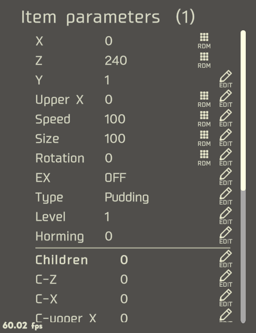Edit the Children count
256x333 pixels.
(226, 259)
